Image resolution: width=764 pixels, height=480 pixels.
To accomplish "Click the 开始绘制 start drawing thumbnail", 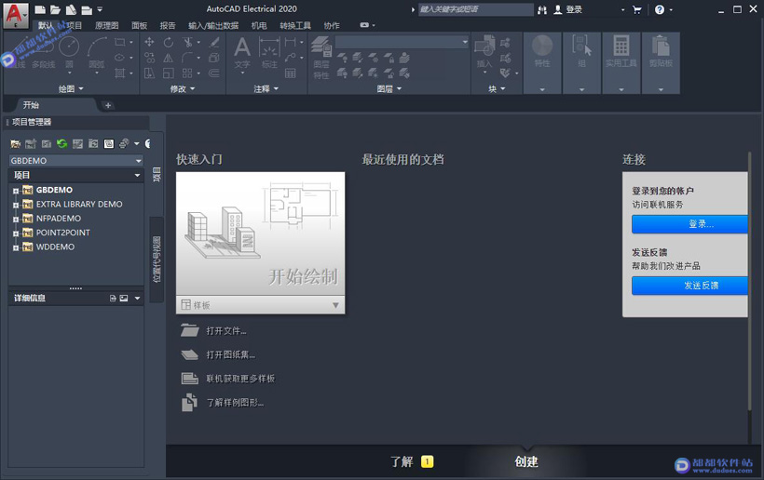I will (260, 233).
